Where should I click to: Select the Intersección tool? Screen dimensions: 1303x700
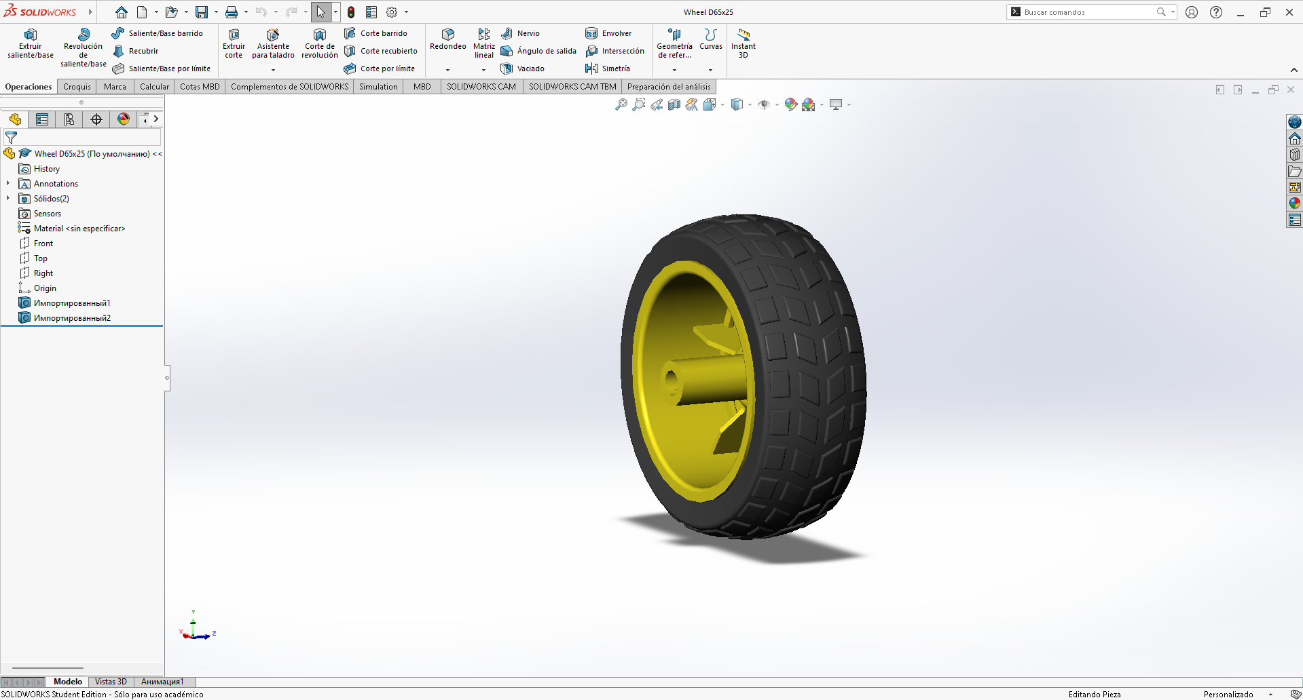point(615,51)
